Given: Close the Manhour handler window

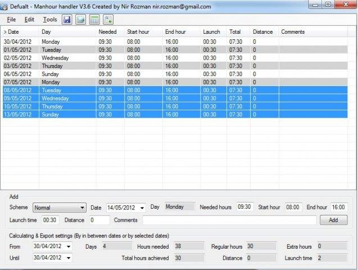Looking at the screenshot, I should coord(346,5).
